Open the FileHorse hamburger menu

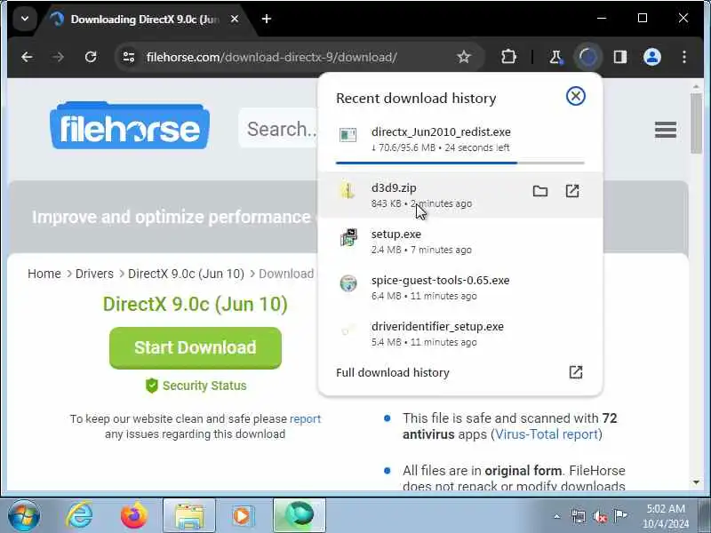click(665, 130)
